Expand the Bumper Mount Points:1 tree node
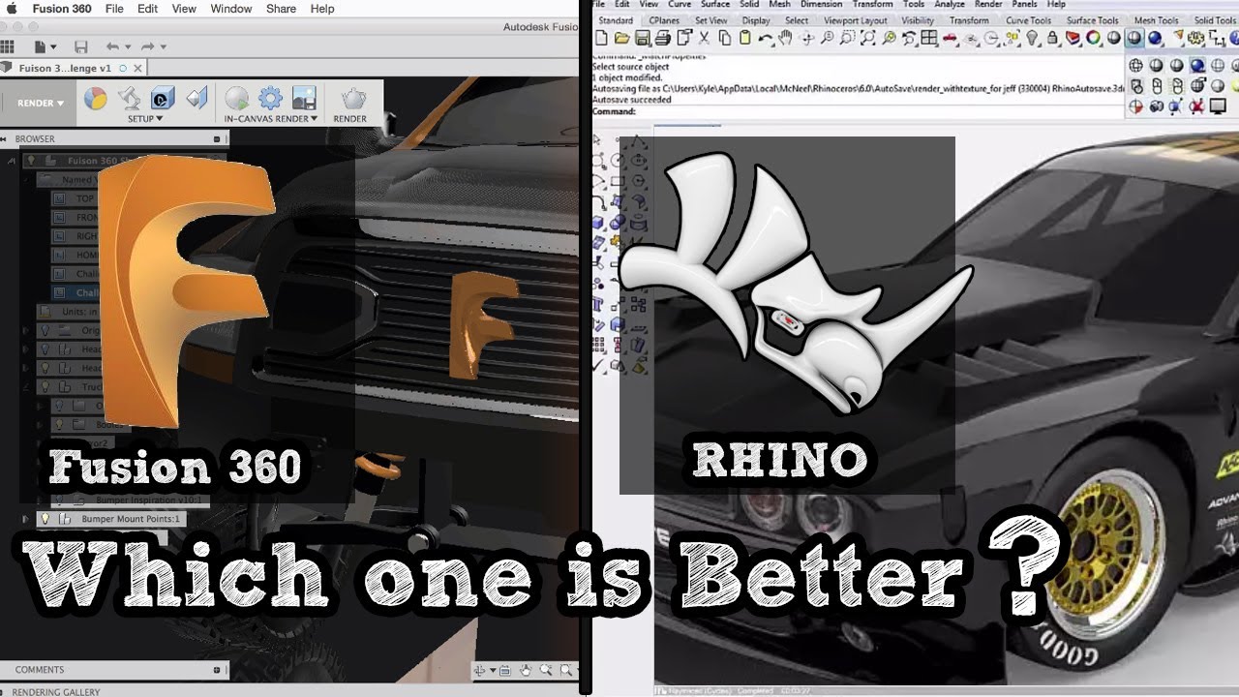Screen dimensions: 1239x697 (x=26, y=519)
